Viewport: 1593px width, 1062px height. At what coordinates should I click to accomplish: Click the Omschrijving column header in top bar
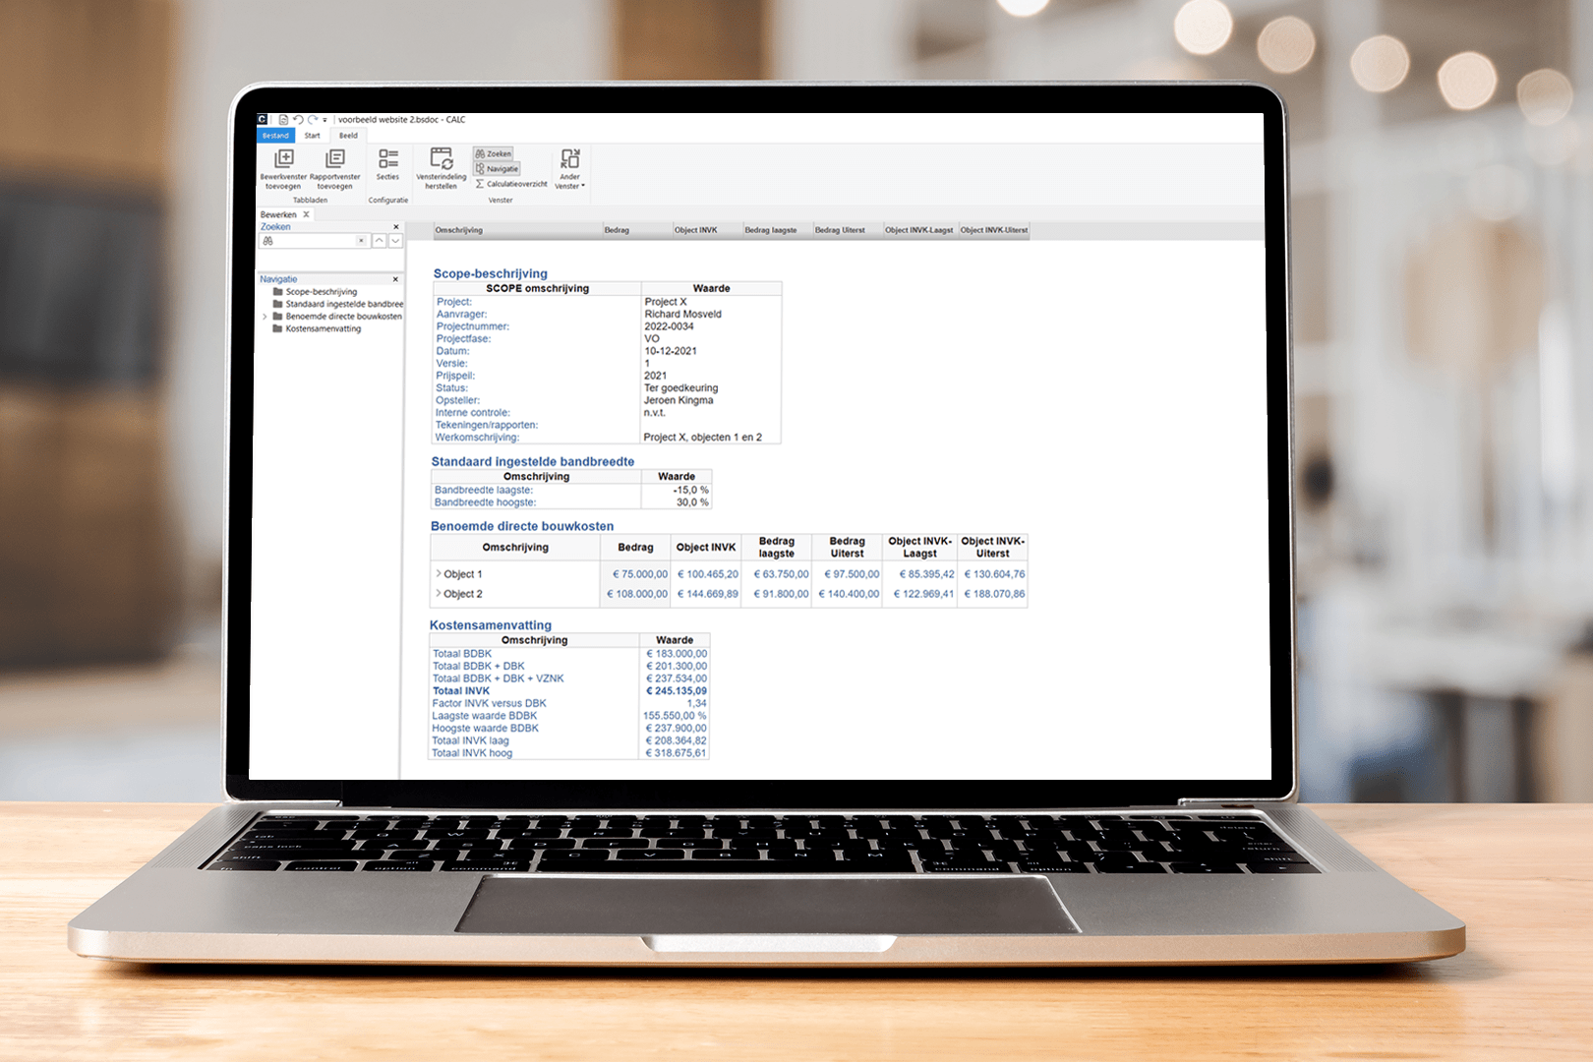pos(518,230)
